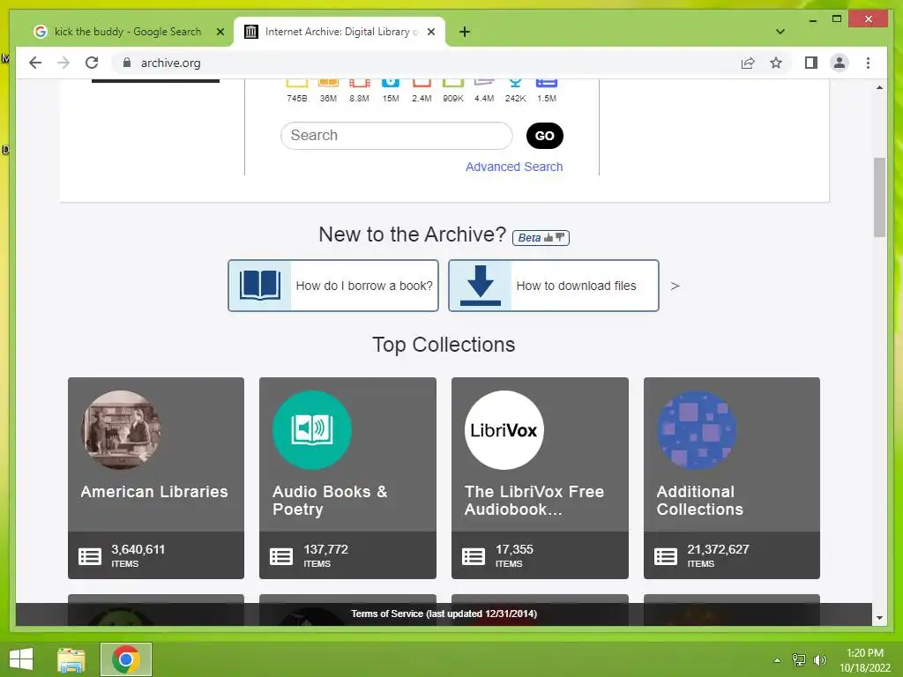Click the 1.5M media count
Screen dimensions: 903x677
coord(547,99)
